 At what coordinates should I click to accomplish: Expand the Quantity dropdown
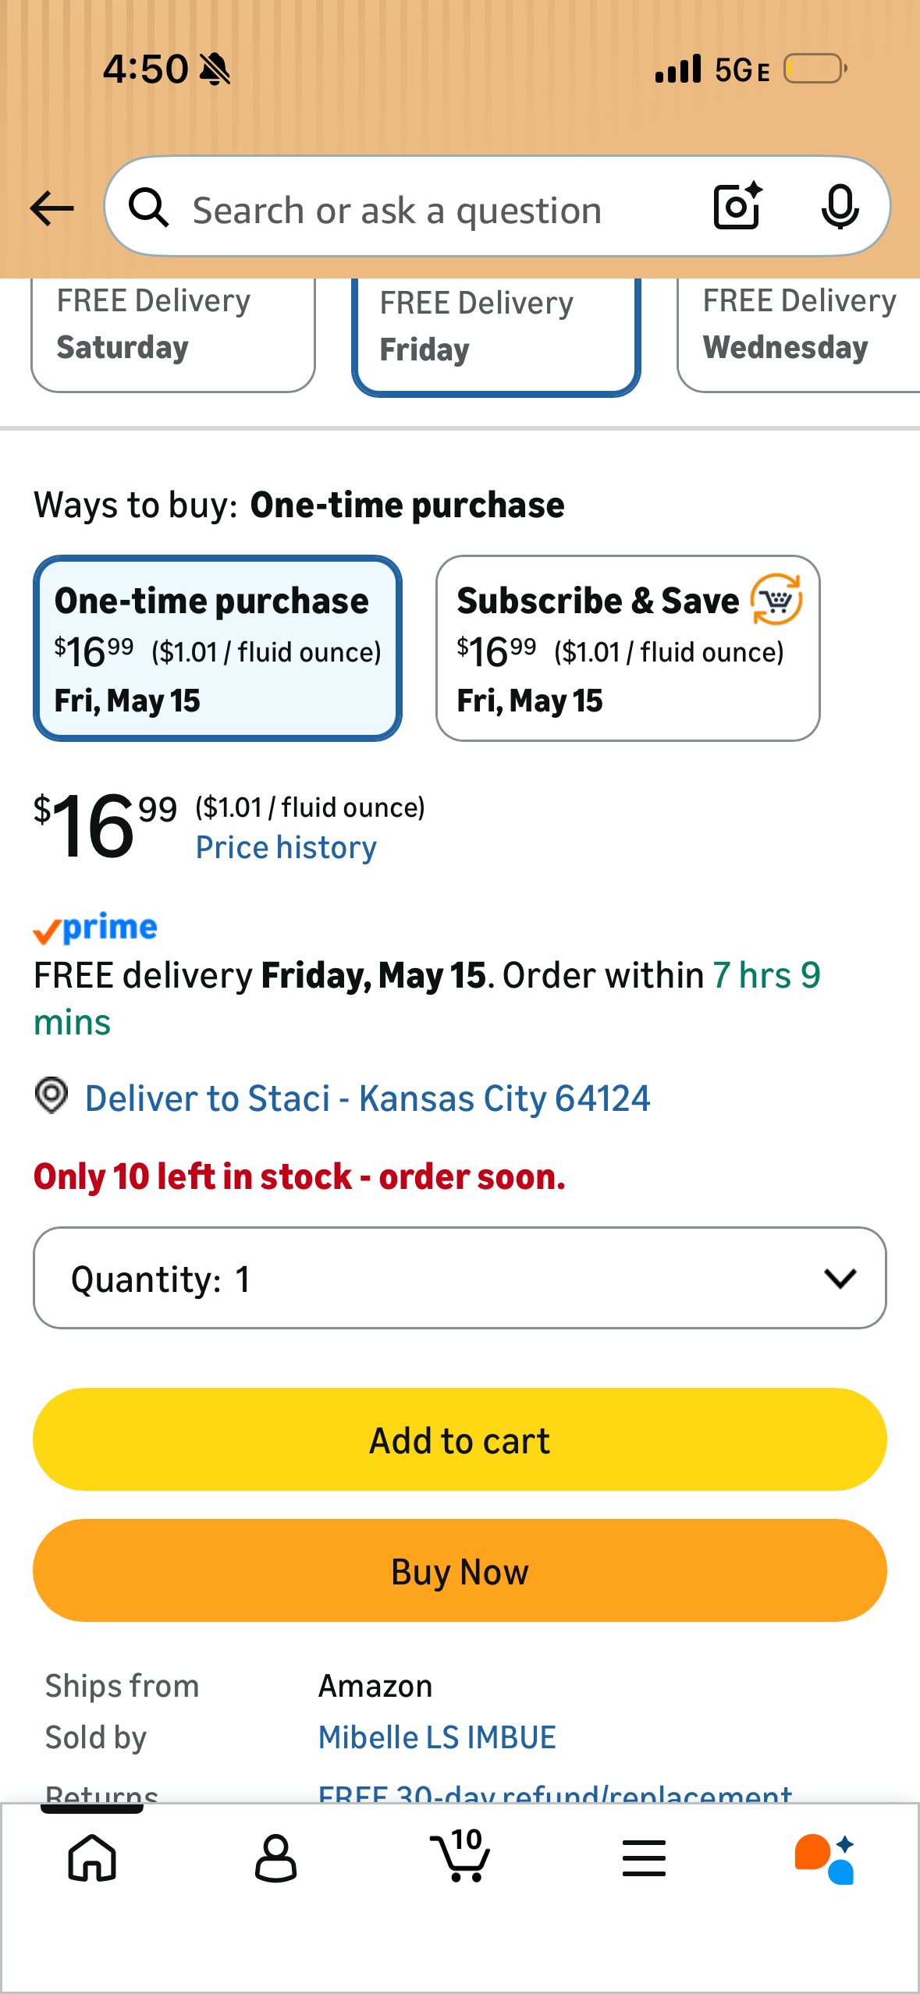coord(460,1278)
